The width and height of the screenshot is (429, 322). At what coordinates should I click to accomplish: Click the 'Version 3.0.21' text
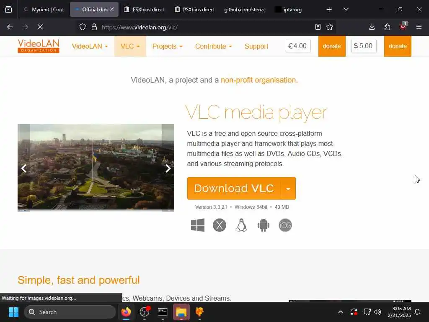tap(211, 207)
